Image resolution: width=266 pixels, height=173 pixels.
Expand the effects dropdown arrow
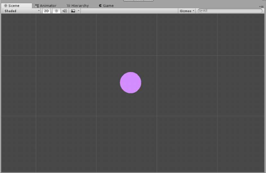click(78, 11)
